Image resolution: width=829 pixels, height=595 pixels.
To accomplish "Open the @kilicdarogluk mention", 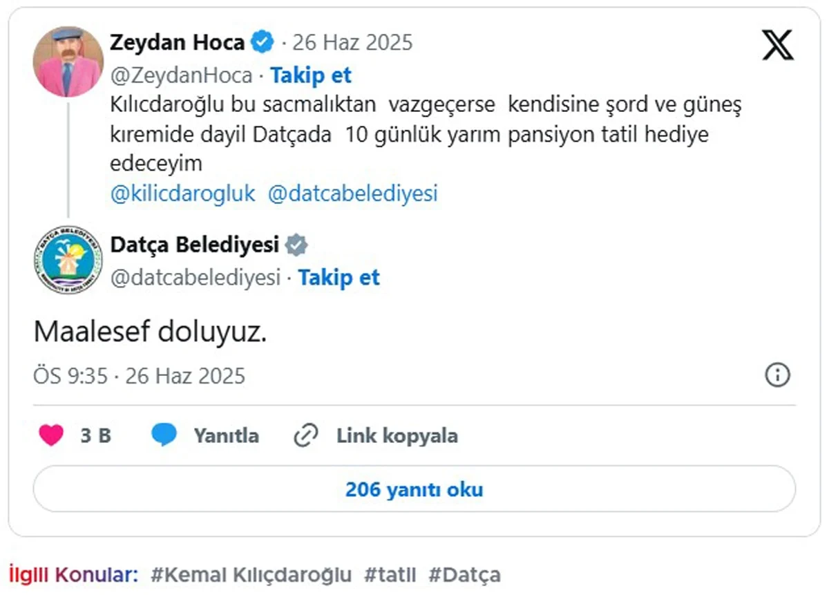I will 182,193.
